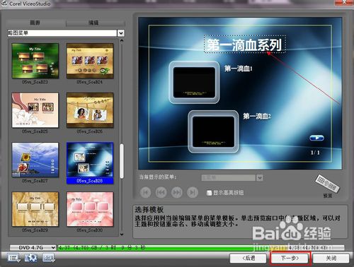The image size is (354, 267).
Task: Click the aspect ratio icon at bottom left
Action: (48, 258)
